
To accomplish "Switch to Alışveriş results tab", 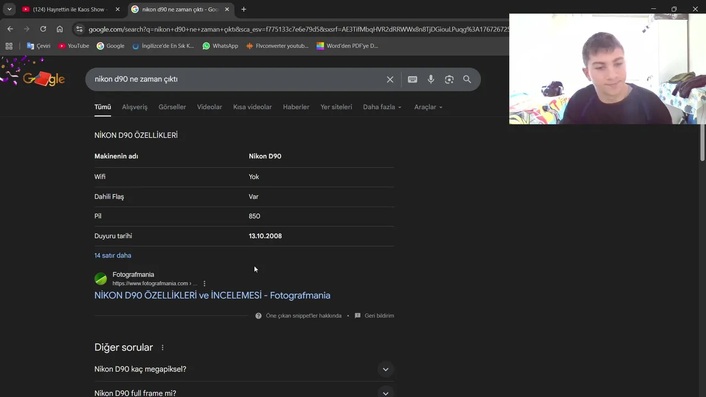I will click(135, 107).
